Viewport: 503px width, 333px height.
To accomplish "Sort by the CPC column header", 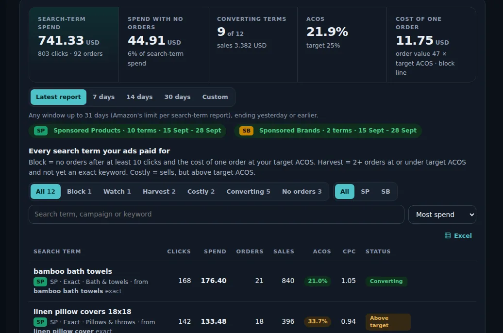I will (x=349, y=251).
